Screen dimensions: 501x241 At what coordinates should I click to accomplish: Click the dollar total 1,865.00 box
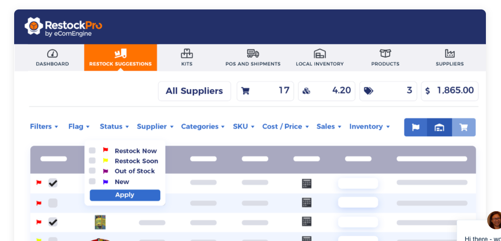(x=450, y=91)
